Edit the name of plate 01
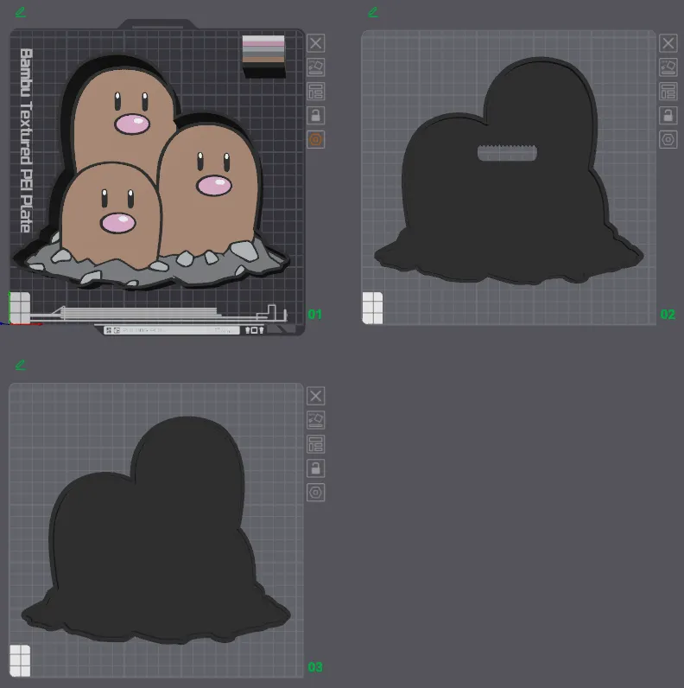Viewport: 684px width, 688px height. pos(21,12)
